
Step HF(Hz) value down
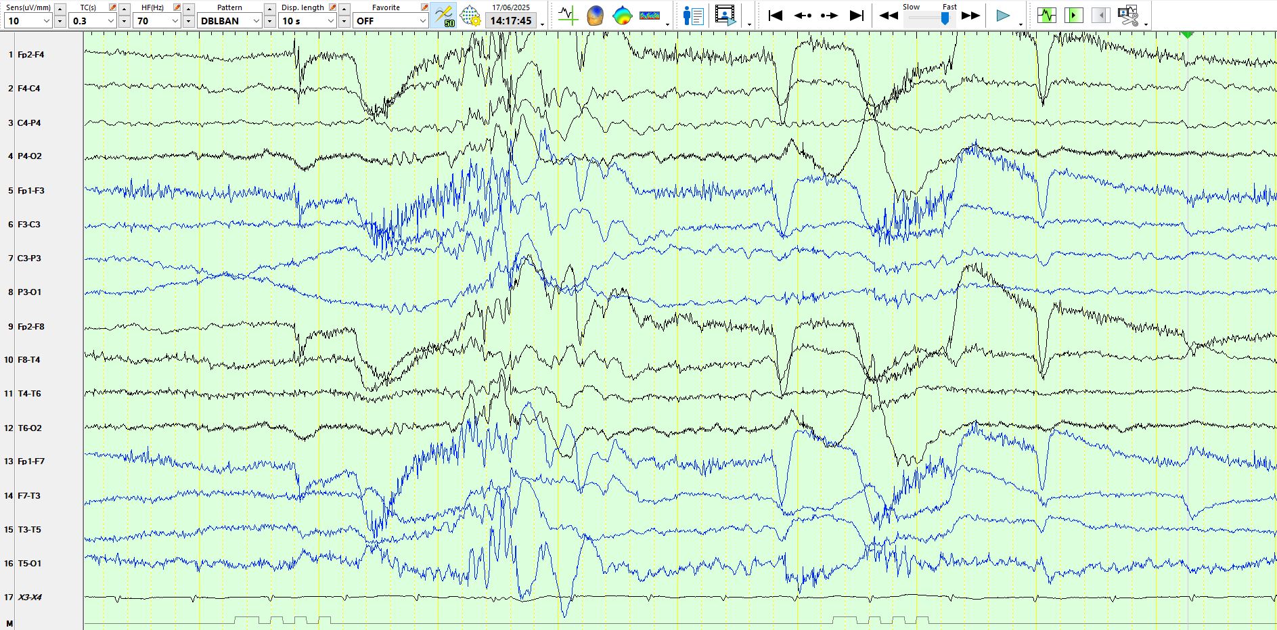click(x=188, y=21)
